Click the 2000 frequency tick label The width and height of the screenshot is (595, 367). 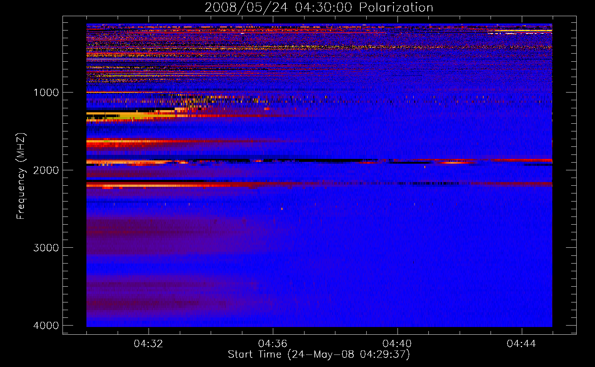46,170
